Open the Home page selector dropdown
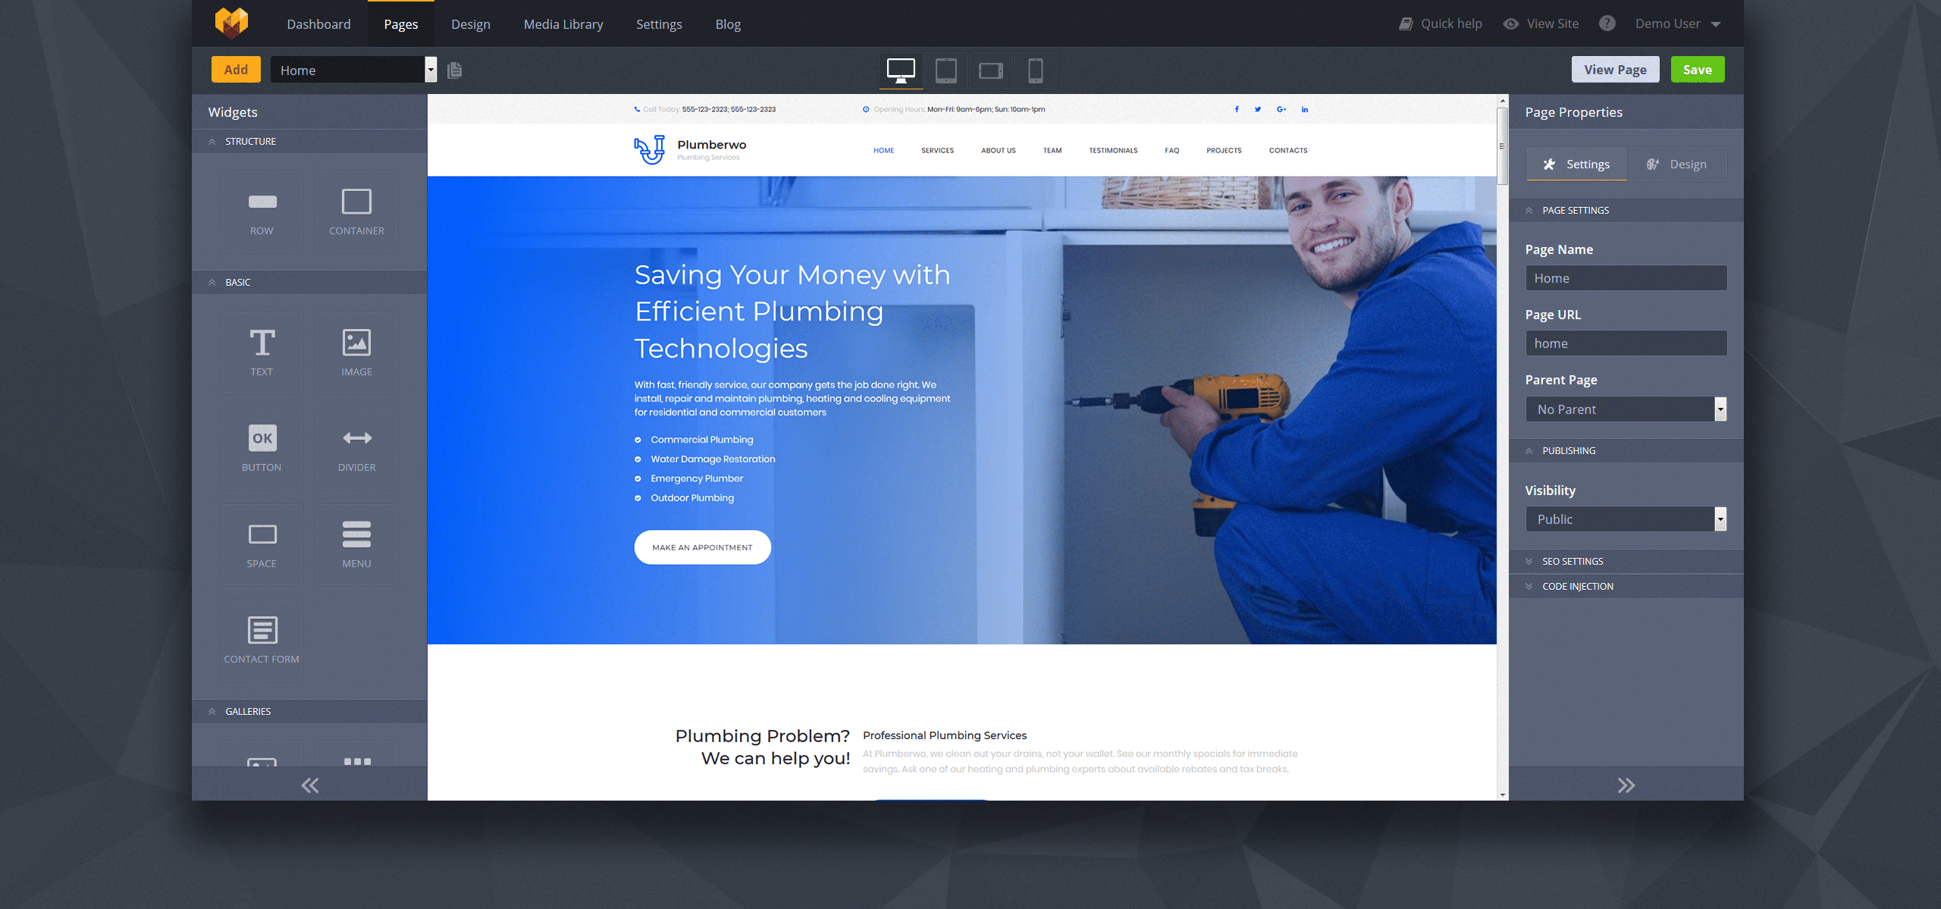This screenshot has height=909, width=1941. point(353,70)
